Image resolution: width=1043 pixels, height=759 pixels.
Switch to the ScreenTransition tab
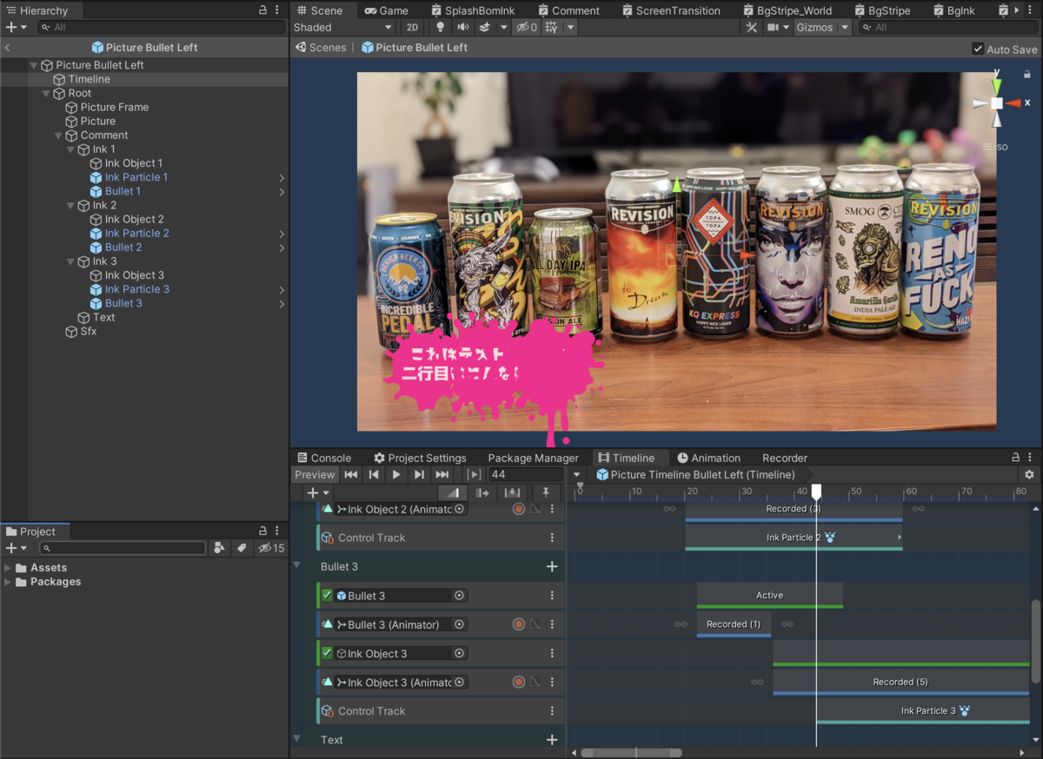[670, 10]
